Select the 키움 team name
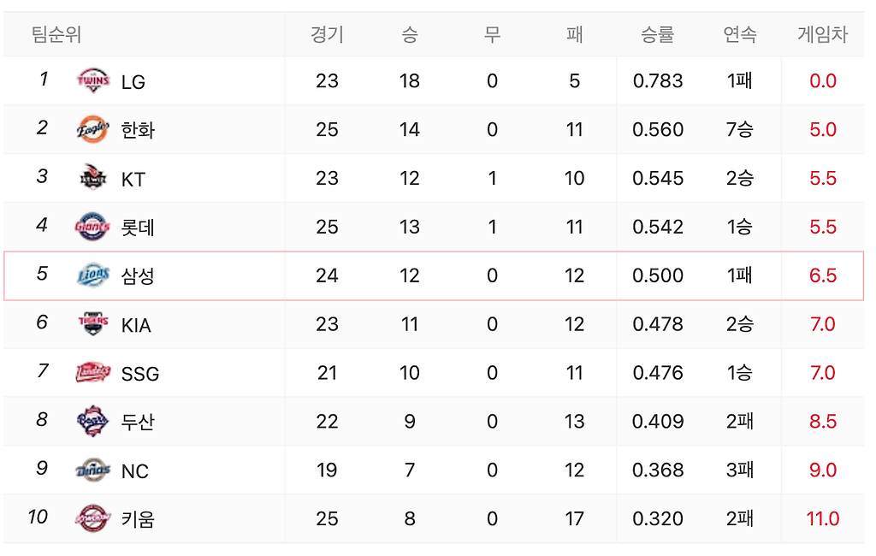876x556 pixels. [138, 519]
